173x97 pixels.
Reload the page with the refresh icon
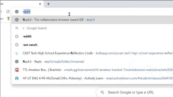pos(8,12)
